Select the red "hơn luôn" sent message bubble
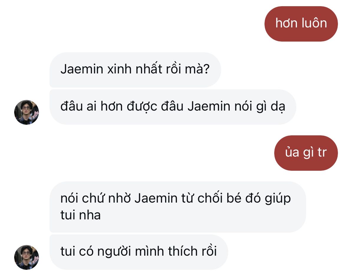 click(x=301, y=24)
